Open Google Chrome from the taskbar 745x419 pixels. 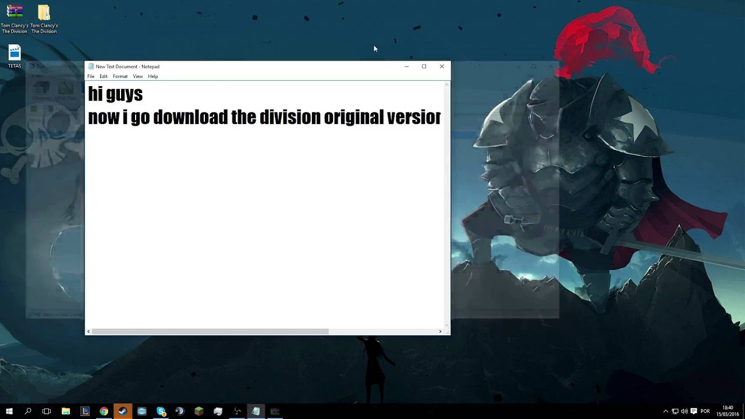[x=104, y=411]
